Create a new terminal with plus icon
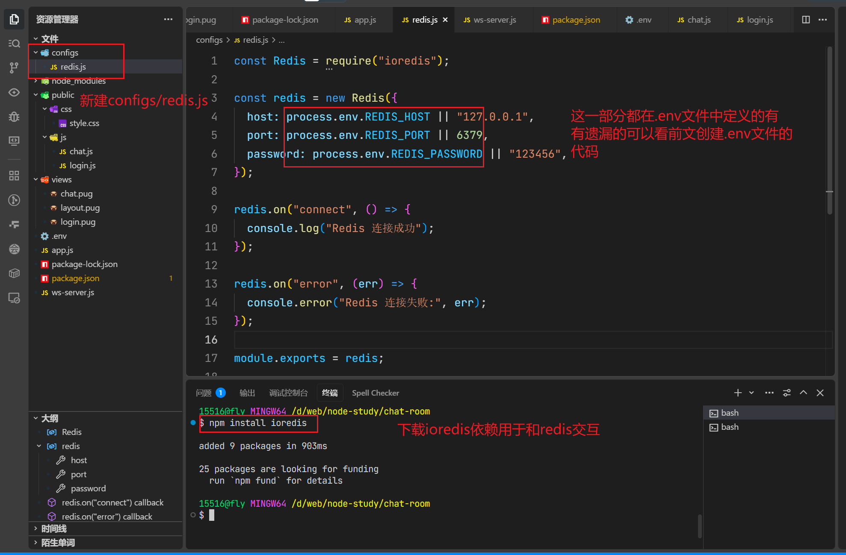The height and width of the screenshot is (555, 846). point(738,393)
